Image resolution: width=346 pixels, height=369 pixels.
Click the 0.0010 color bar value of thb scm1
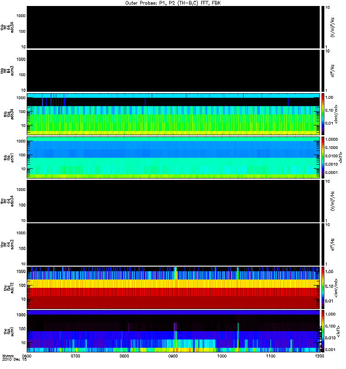331,164
